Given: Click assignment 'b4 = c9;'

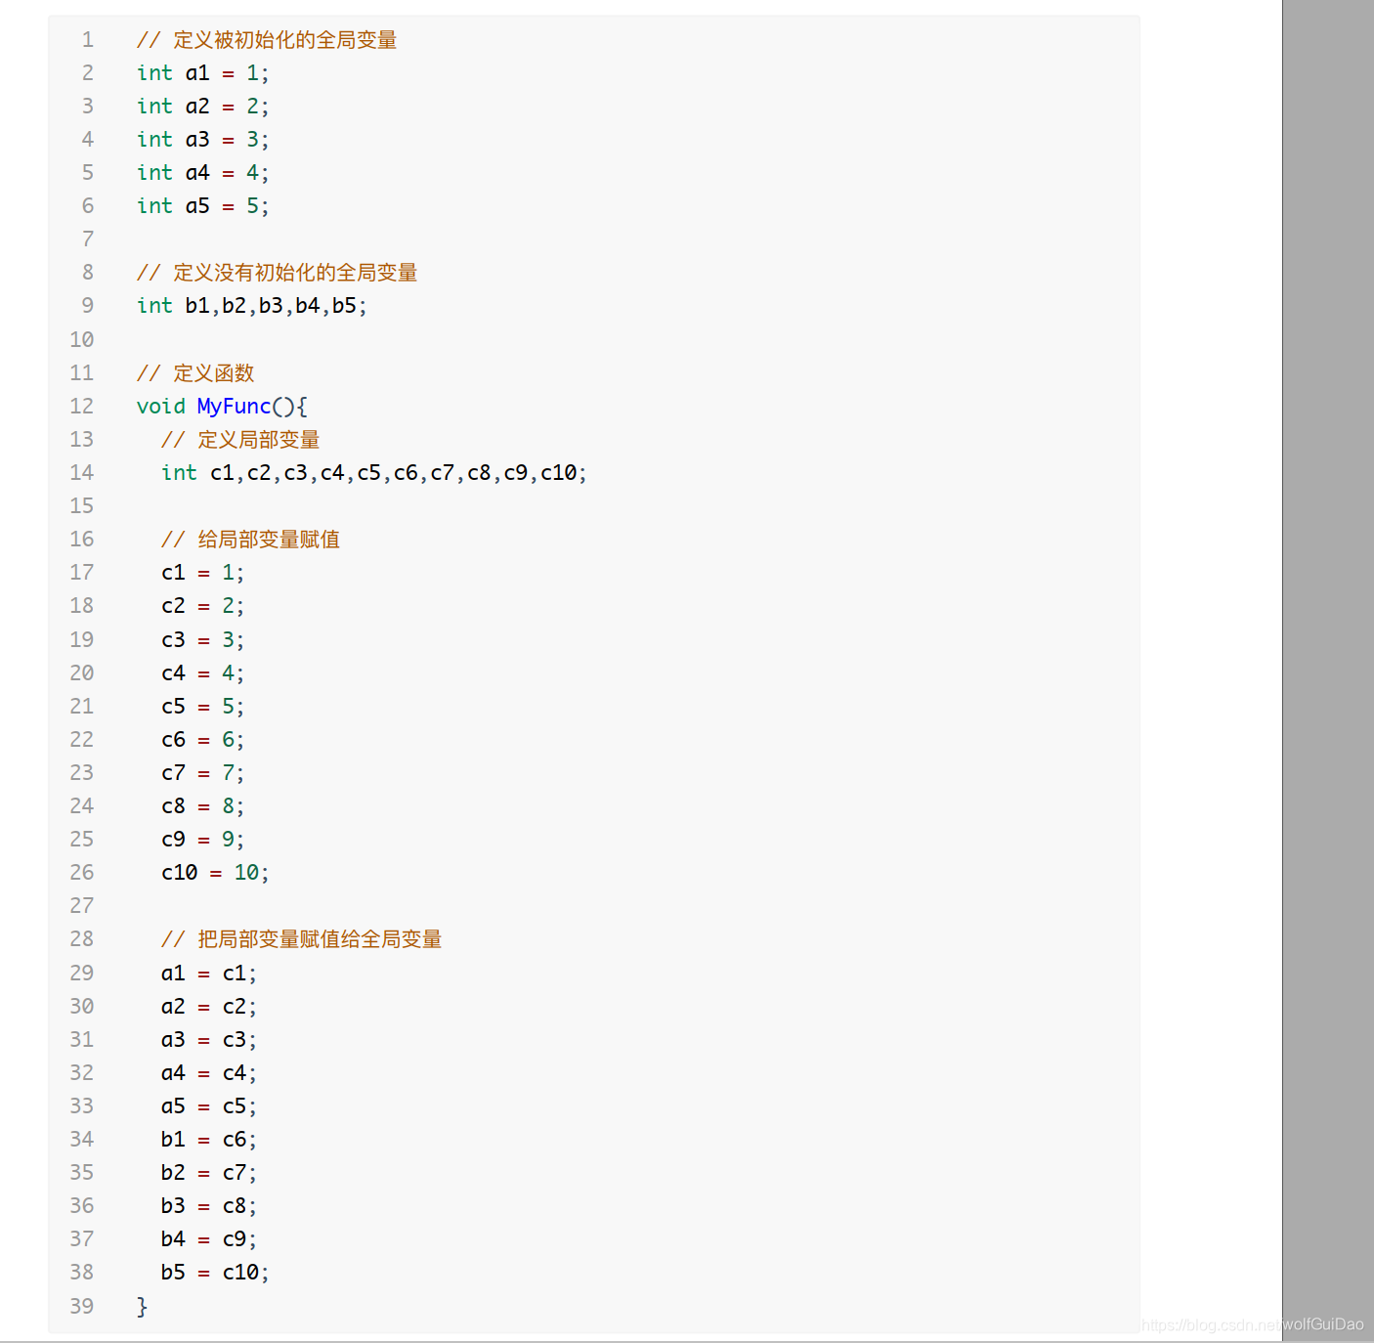Looking at the screenshot, I should (209, 1239).
